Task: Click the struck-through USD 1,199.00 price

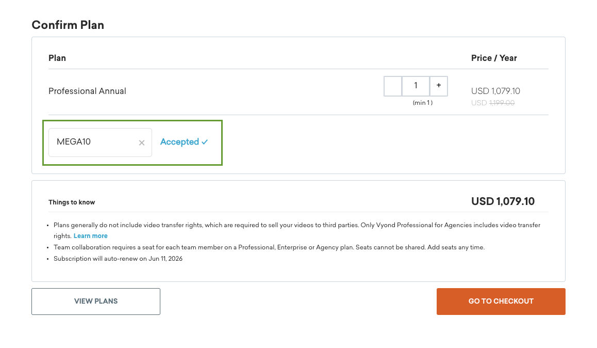Action: pos(493,103)
